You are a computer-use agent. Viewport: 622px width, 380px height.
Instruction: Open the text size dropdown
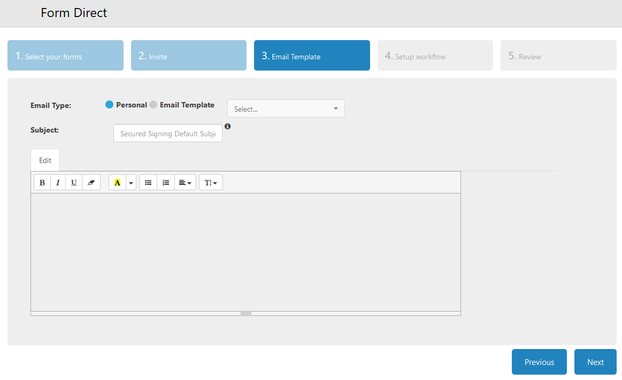point(211,183)
